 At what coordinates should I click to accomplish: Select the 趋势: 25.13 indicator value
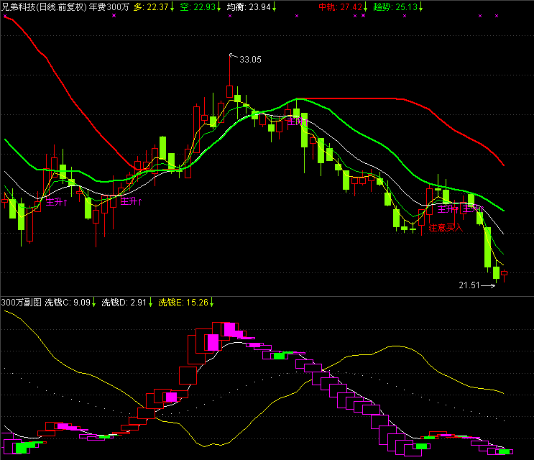(395, 6)
